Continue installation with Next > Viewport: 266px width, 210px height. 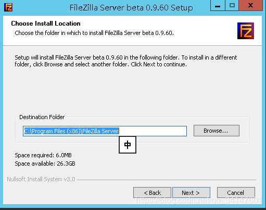pos(191,193)
